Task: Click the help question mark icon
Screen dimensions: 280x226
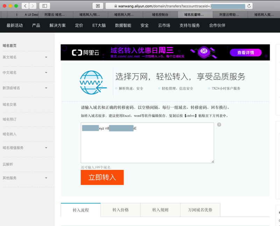Action: (219, 125)
